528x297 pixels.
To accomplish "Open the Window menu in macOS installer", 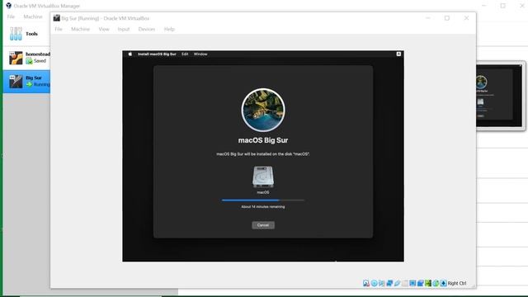I will coord(200,54).
